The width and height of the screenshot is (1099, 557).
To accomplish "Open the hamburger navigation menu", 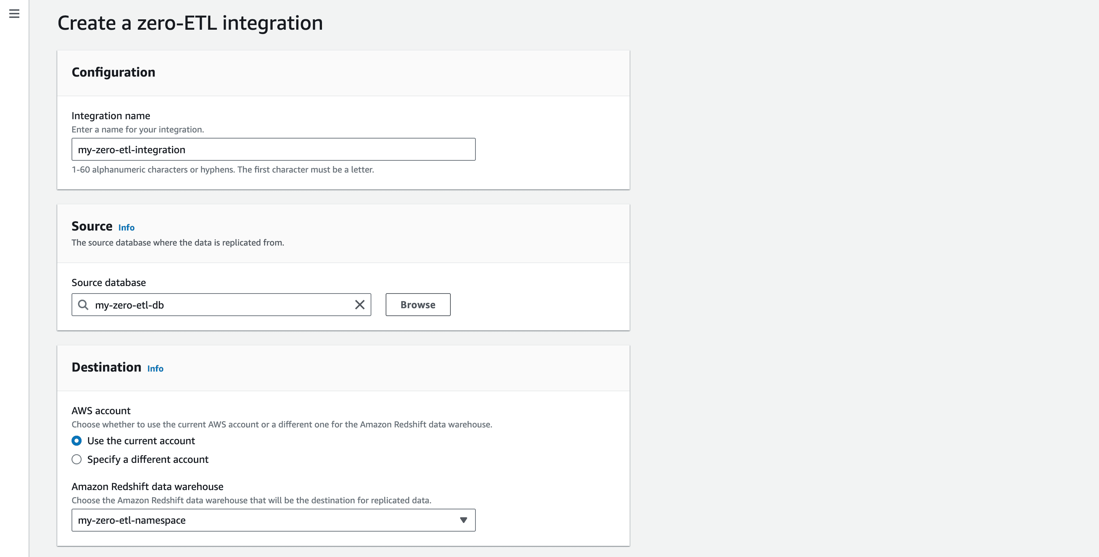I will tap(14, 14).
